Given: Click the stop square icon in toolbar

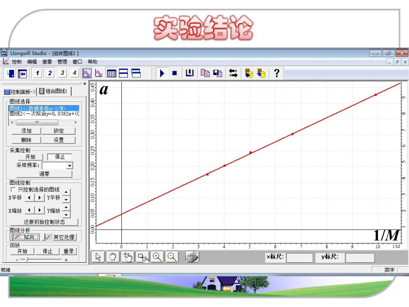Looking at the screenshot, I should coord(175,73).
